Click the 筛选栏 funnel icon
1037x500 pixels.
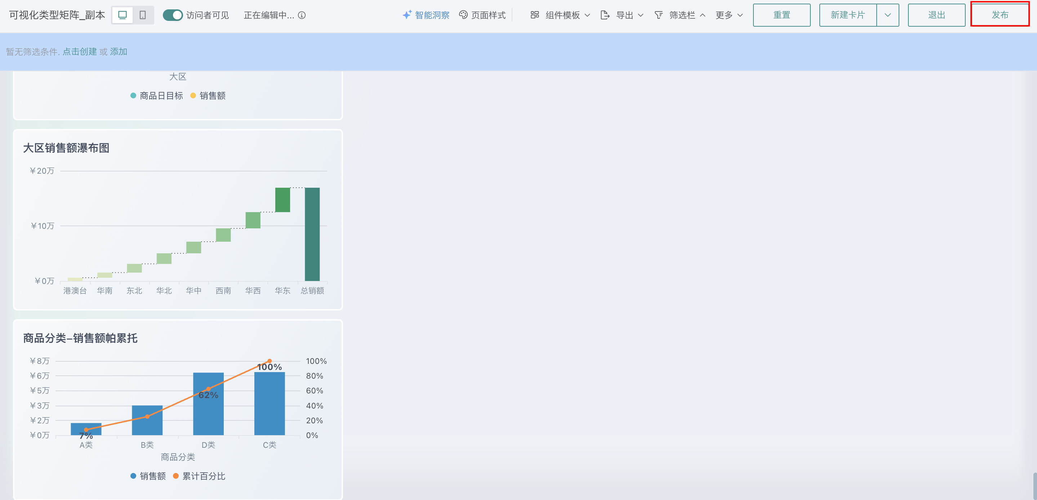click(659, 15)
